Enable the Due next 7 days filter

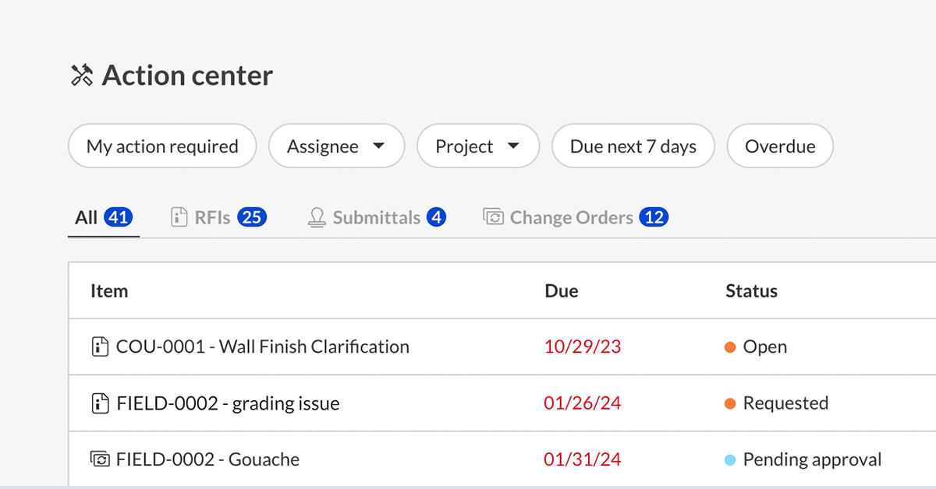(x=633, y=146)
